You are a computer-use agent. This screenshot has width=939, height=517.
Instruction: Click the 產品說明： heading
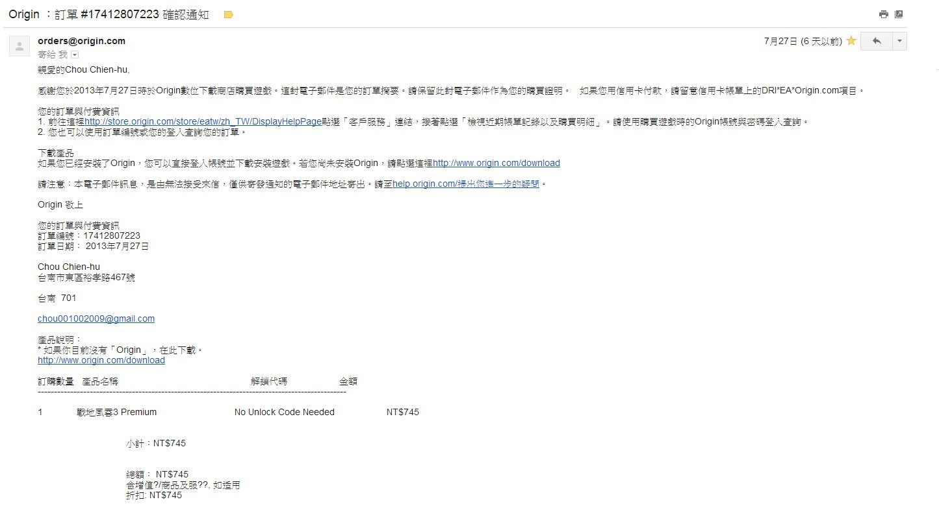[60, 339]
